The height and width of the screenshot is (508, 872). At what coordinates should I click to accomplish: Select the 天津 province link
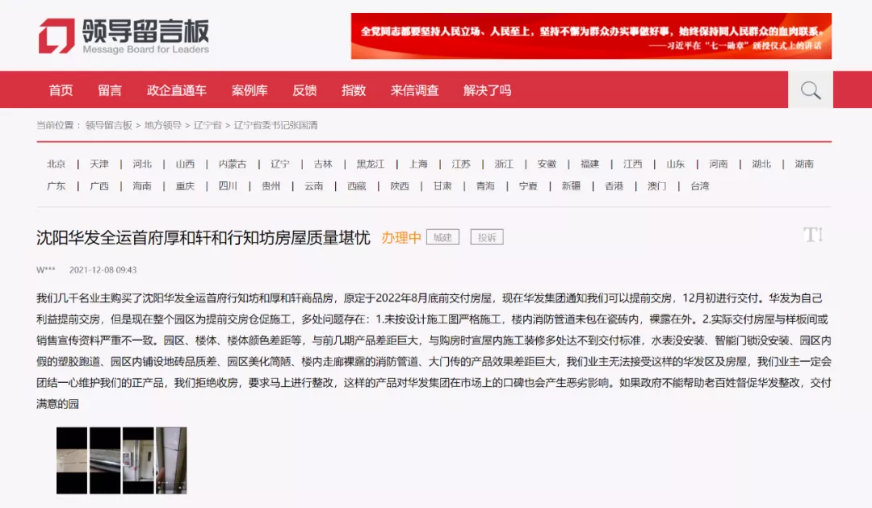pos(99,164)
